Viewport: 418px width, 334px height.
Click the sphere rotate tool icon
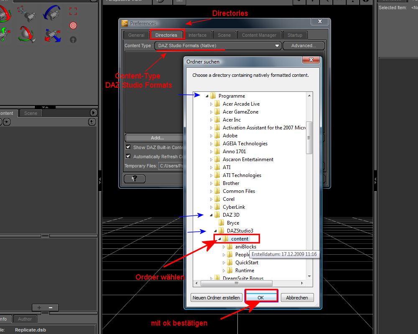pos(27,35)
